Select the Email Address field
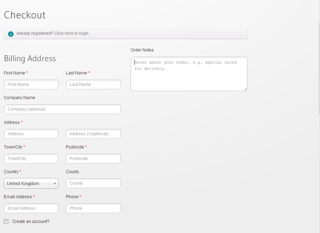 [31, 208]
